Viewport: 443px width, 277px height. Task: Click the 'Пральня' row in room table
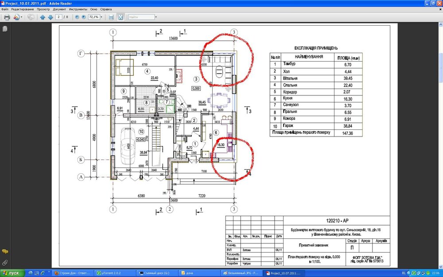point(316,112)
